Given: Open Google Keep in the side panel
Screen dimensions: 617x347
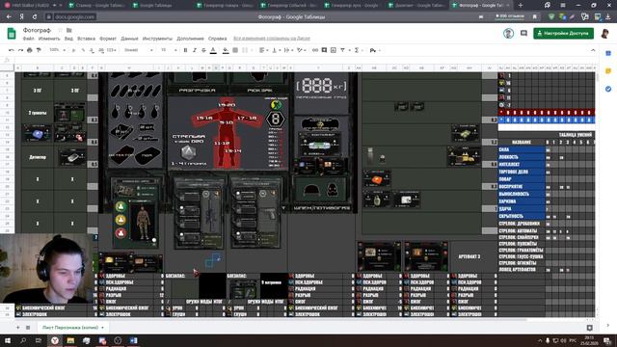Looking at the screenshot, I should click(608, 70).
